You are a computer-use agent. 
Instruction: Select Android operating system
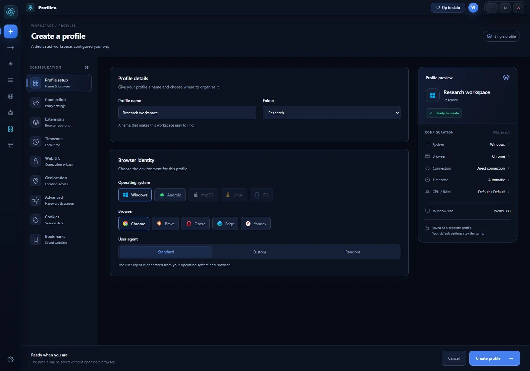170,195
